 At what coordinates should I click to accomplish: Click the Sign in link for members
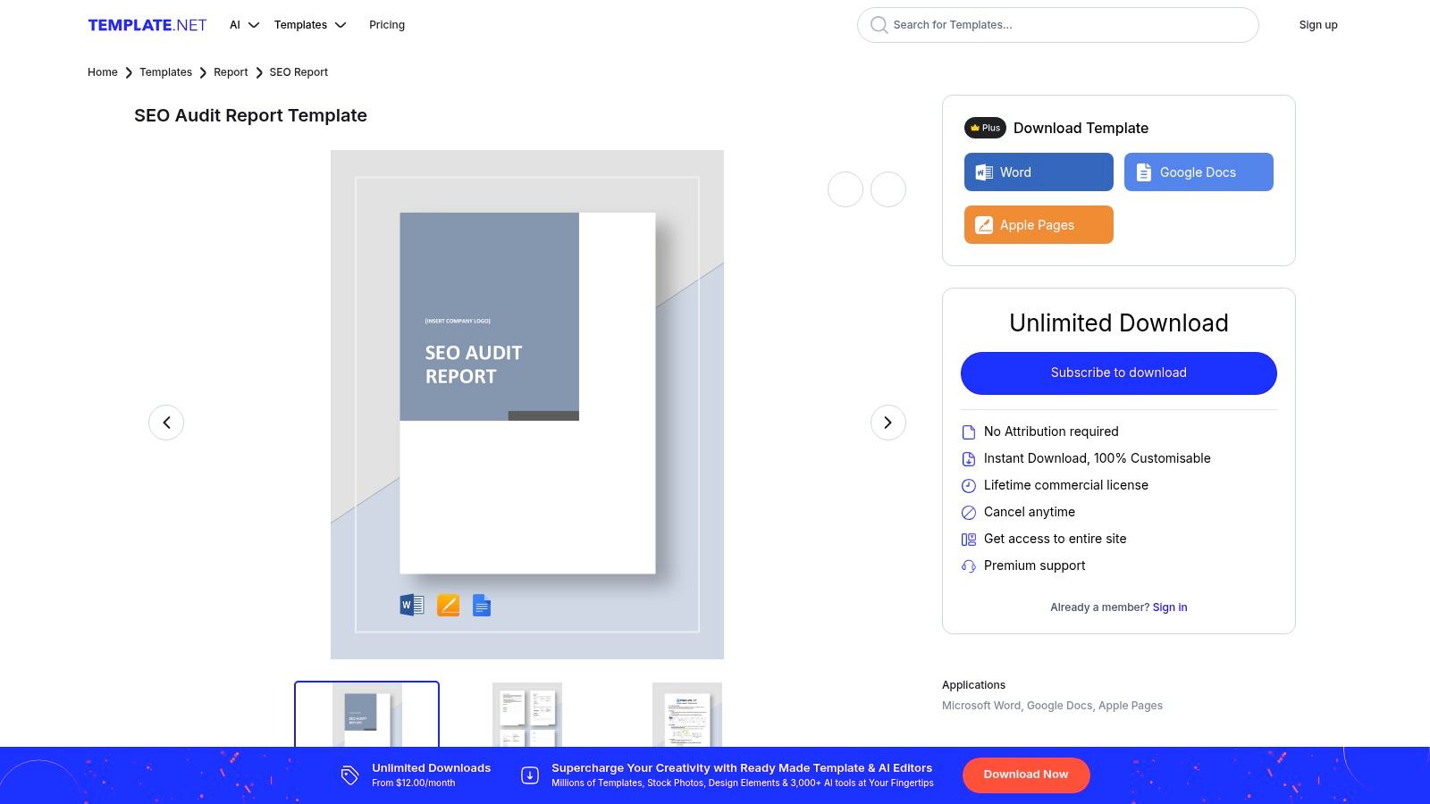point(1169,607)
